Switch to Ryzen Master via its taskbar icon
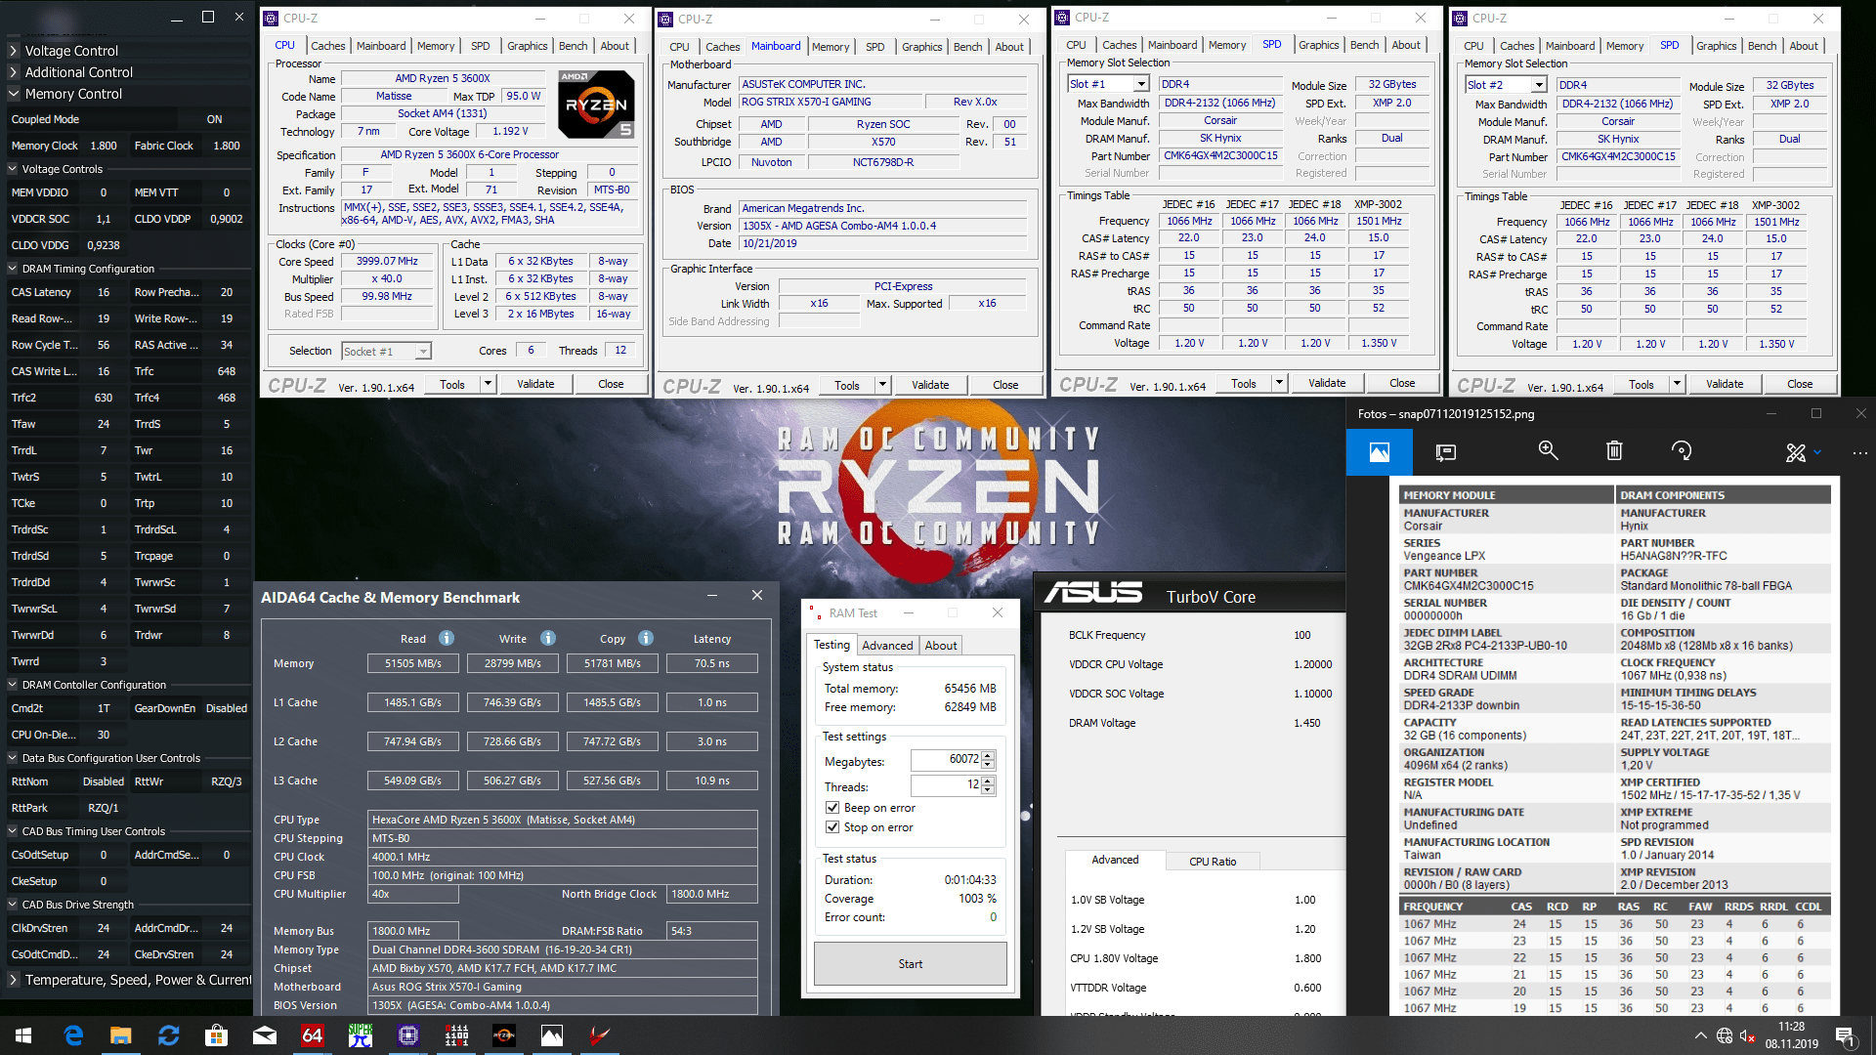Image resolution: width=1876 pixels, height=1055 pixels. pyautogui.click(x=503, y=1035)
